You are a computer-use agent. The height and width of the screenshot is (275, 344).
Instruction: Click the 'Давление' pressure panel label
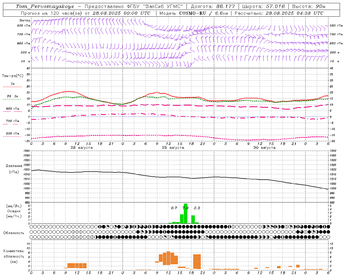point(14,166)
